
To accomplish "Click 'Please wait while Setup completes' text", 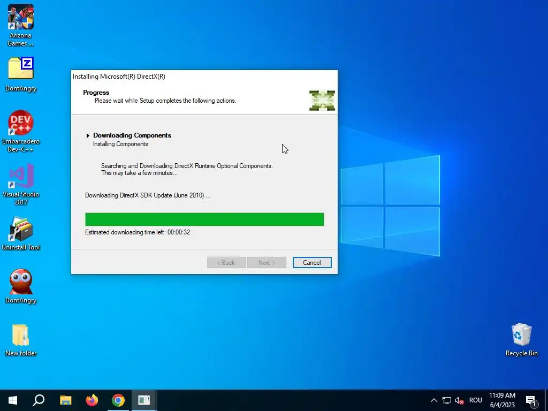I will coord(166,101).
